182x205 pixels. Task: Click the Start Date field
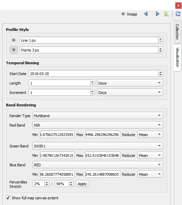point(93,74)
